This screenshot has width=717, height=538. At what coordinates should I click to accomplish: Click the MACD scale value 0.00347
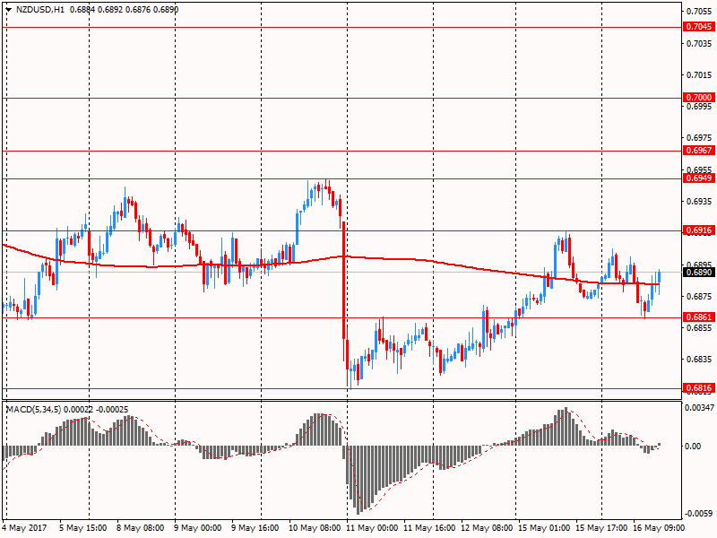(x=699, y=407)
